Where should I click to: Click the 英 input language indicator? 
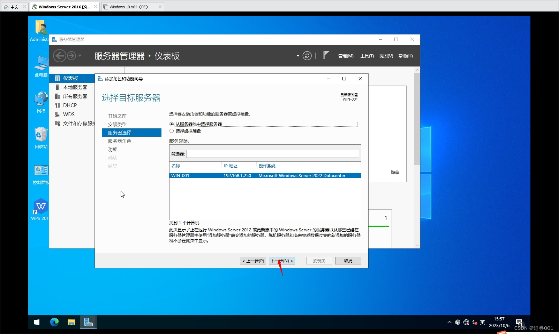coord(483,322)
